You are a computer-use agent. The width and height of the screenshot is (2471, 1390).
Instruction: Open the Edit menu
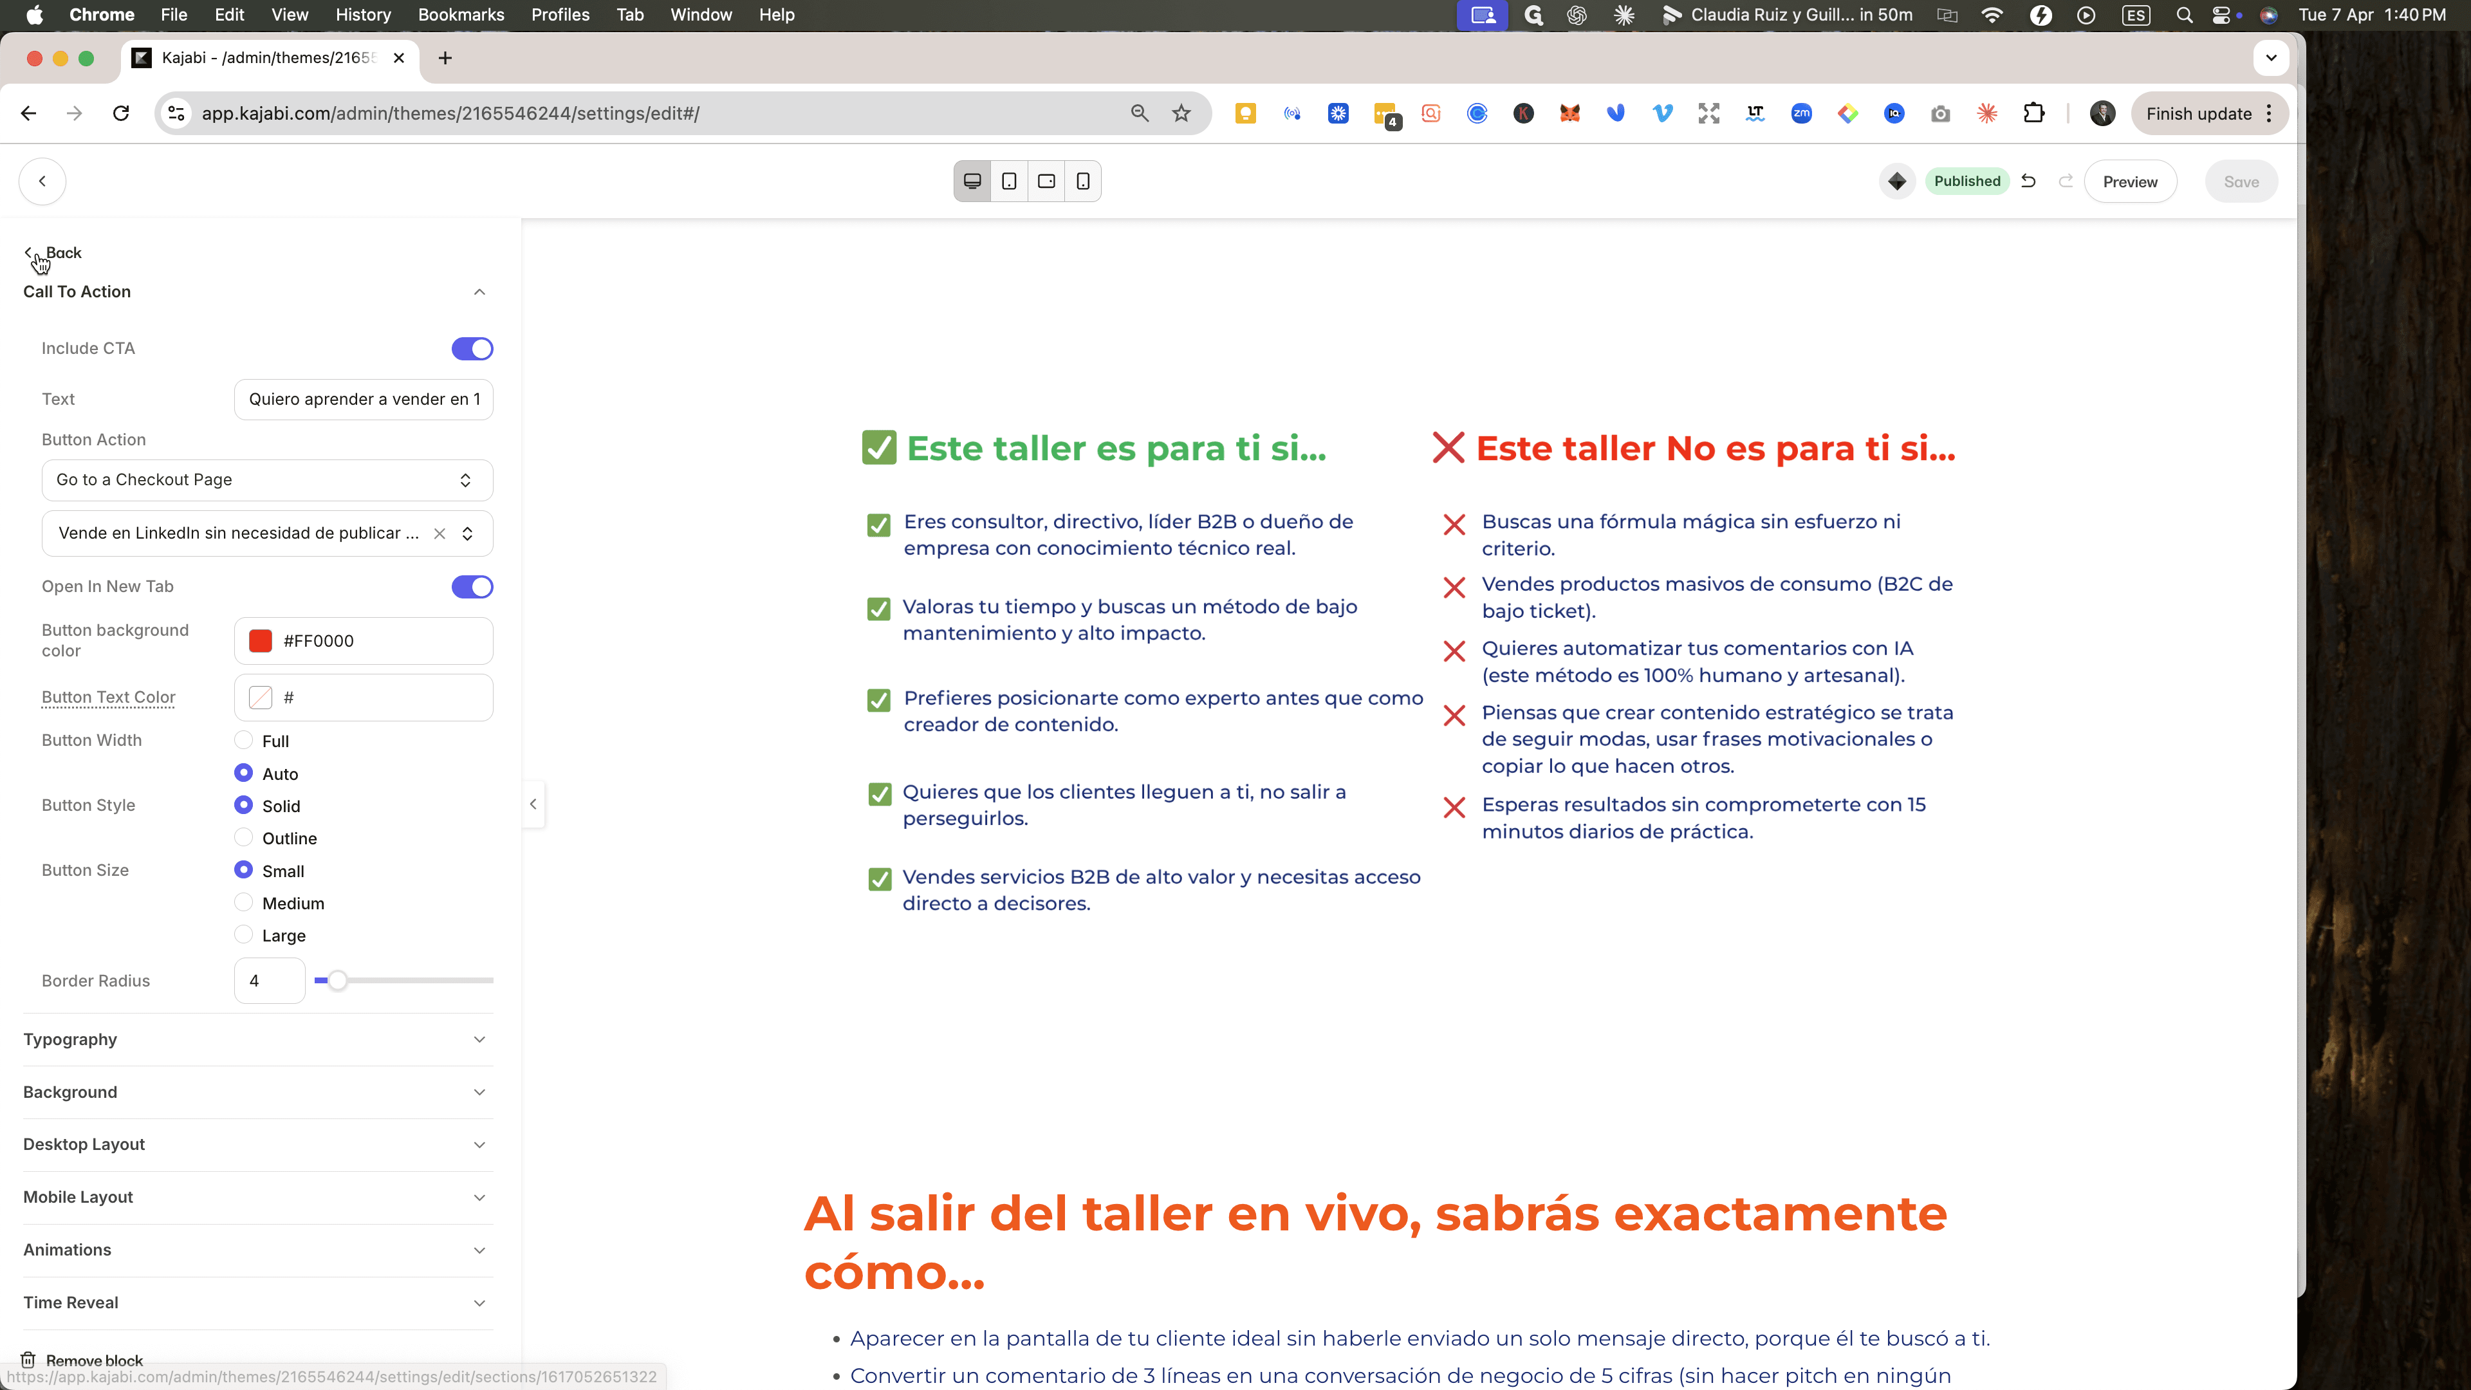click(229, 14)
